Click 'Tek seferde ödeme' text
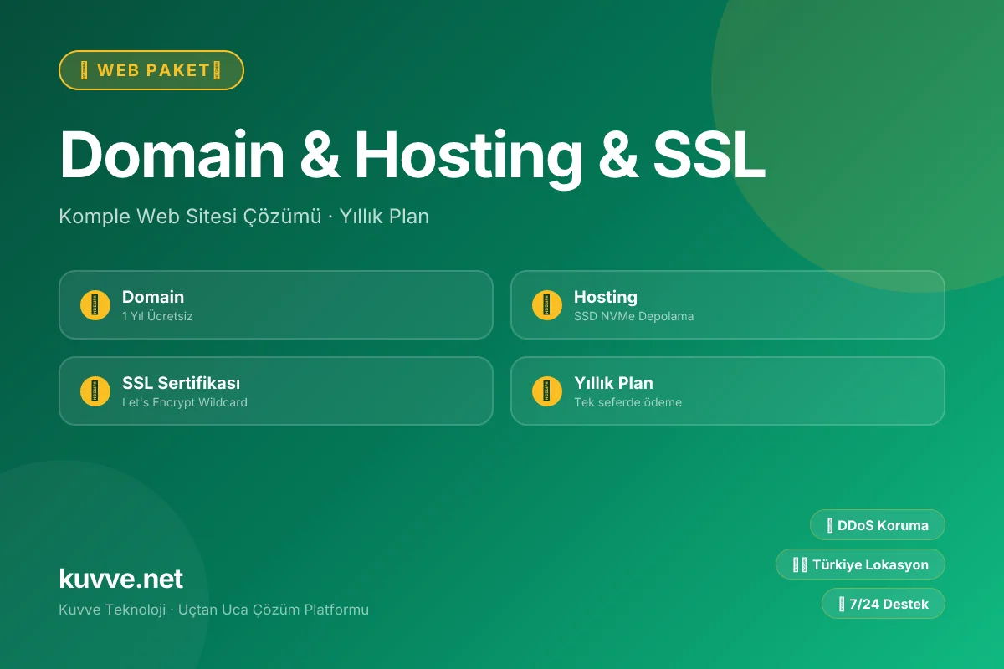1004x669 pixels. coord(627,402)
